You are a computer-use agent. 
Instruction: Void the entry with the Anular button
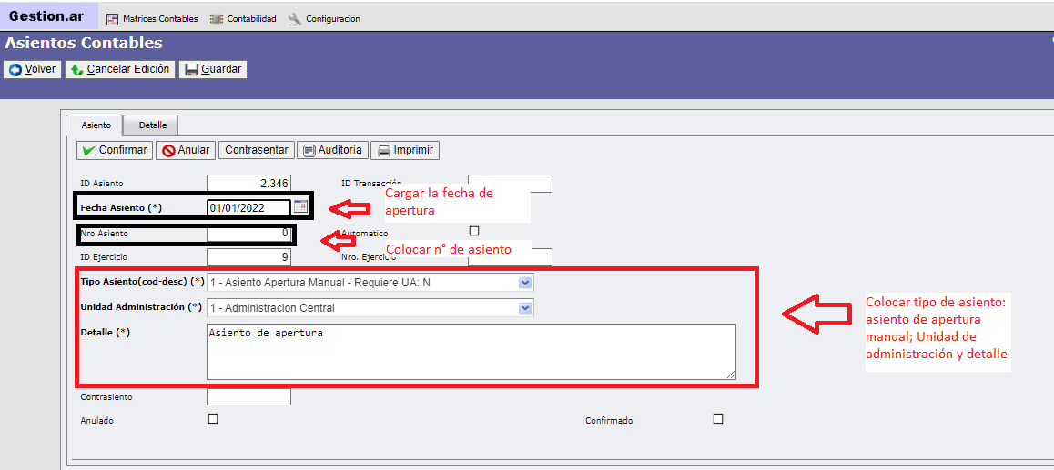tap(185, 150)
